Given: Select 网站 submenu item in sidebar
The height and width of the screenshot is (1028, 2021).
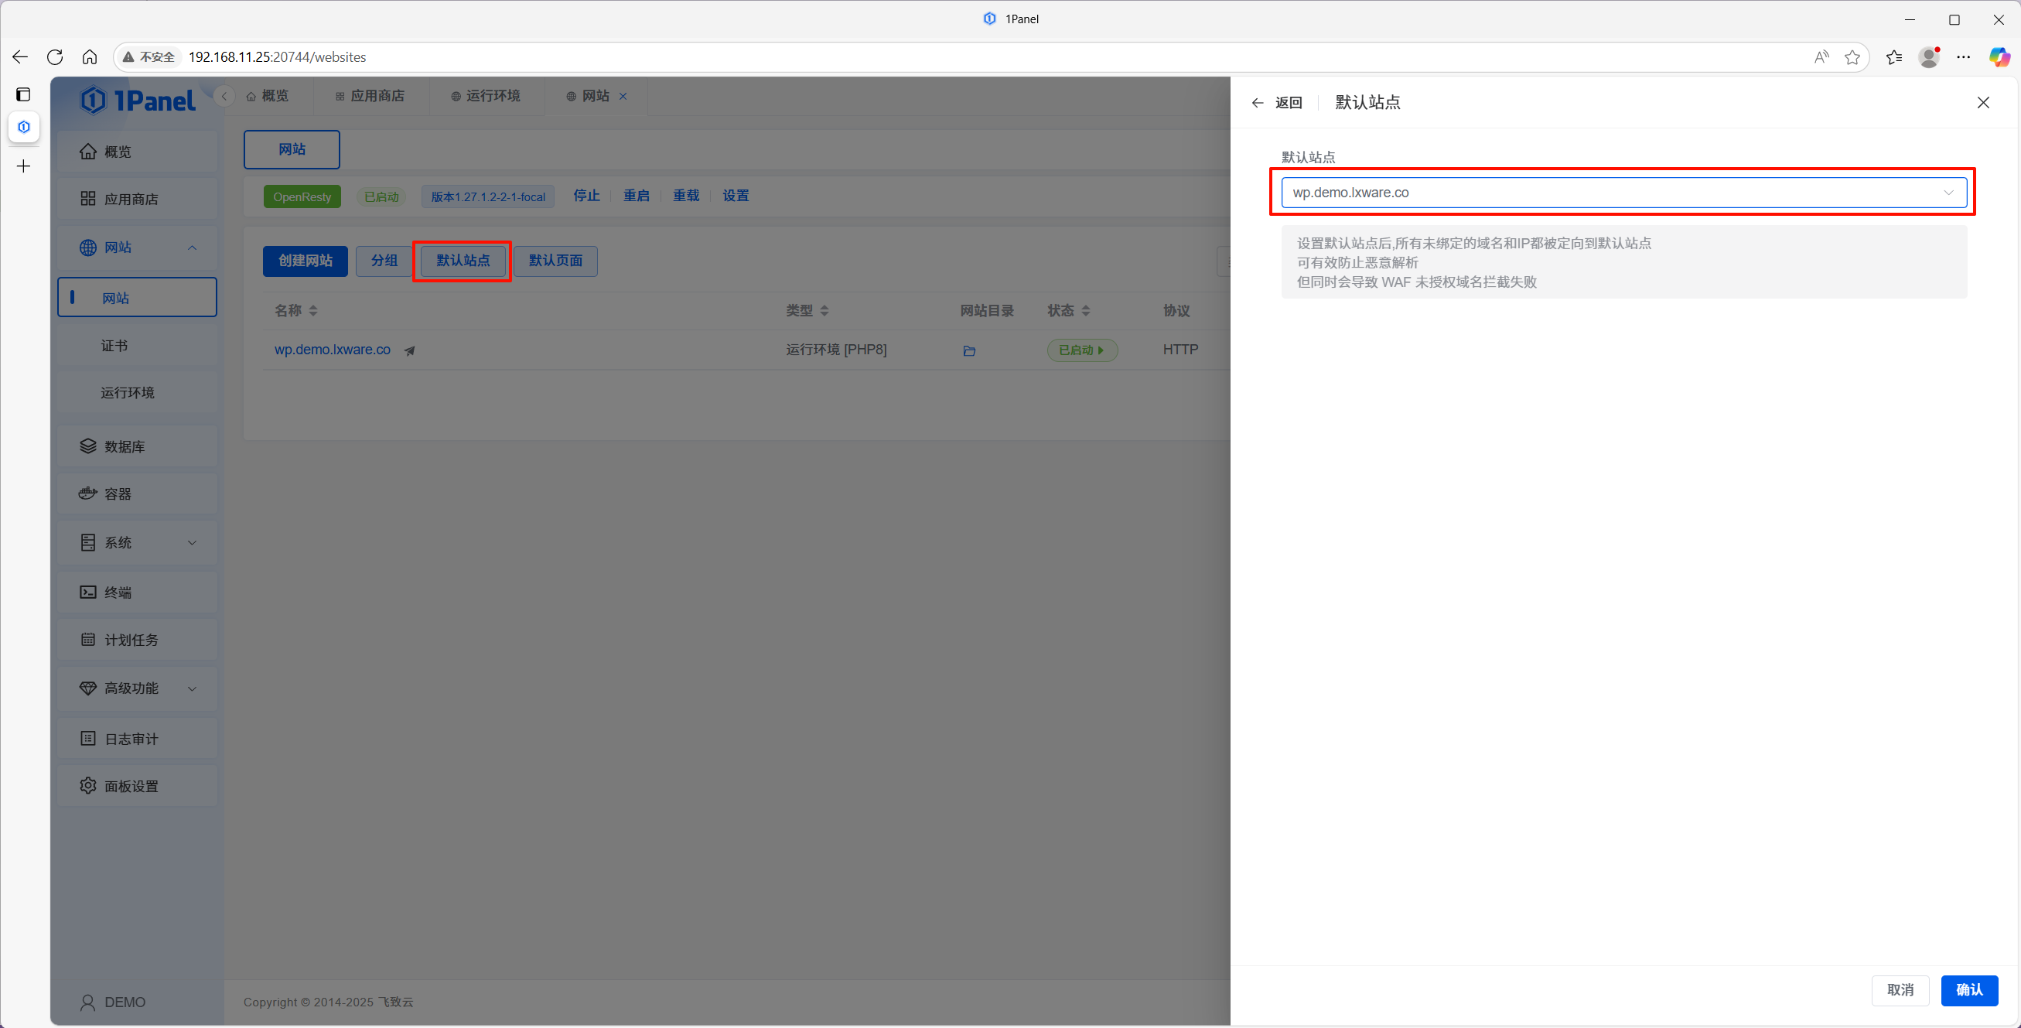Looking at the screenshot, I should 138,297.
